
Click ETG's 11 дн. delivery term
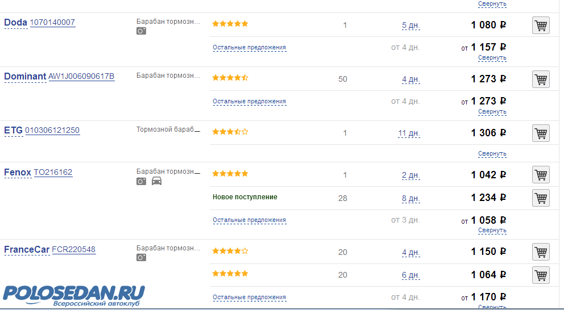point(409,133)
